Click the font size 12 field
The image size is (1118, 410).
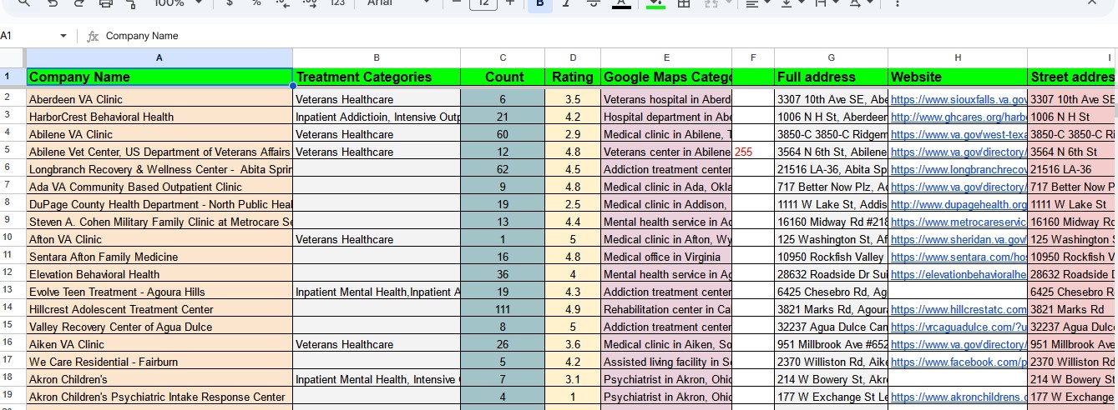[483, 3]
